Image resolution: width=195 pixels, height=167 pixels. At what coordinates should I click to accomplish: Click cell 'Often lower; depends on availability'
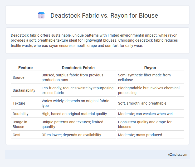[78, 135]
